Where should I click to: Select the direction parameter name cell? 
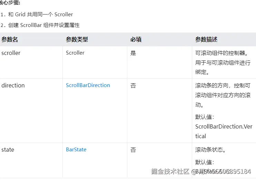[13, 85]
